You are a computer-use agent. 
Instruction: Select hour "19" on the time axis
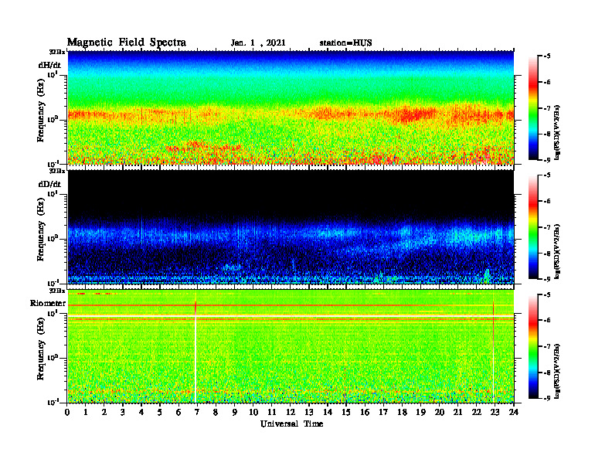[420, 412]
